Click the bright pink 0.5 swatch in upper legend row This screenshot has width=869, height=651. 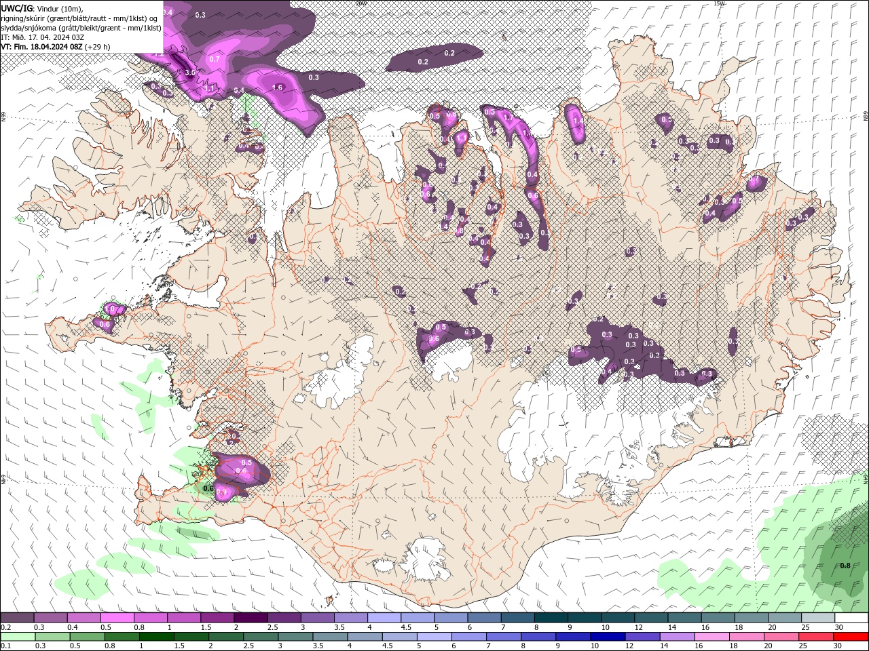click(117, 618)
